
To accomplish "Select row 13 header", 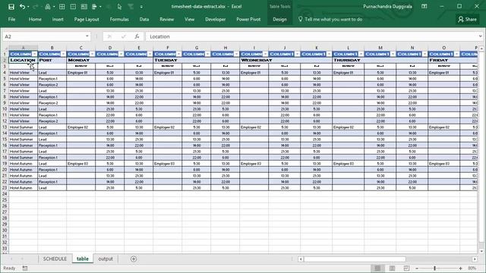I will (5, 127).
